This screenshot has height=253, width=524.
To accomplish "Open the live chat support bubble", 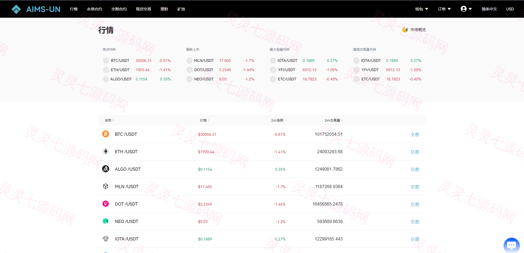I will tap(511, 245).
